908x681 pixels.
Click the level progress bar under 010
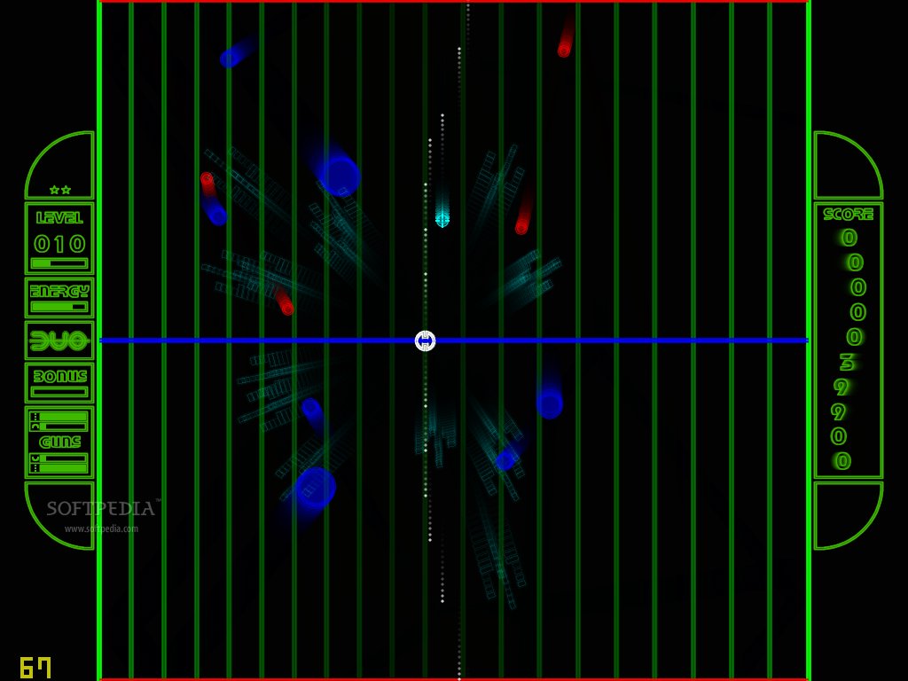pyautogui.click(x=59, y=263)
